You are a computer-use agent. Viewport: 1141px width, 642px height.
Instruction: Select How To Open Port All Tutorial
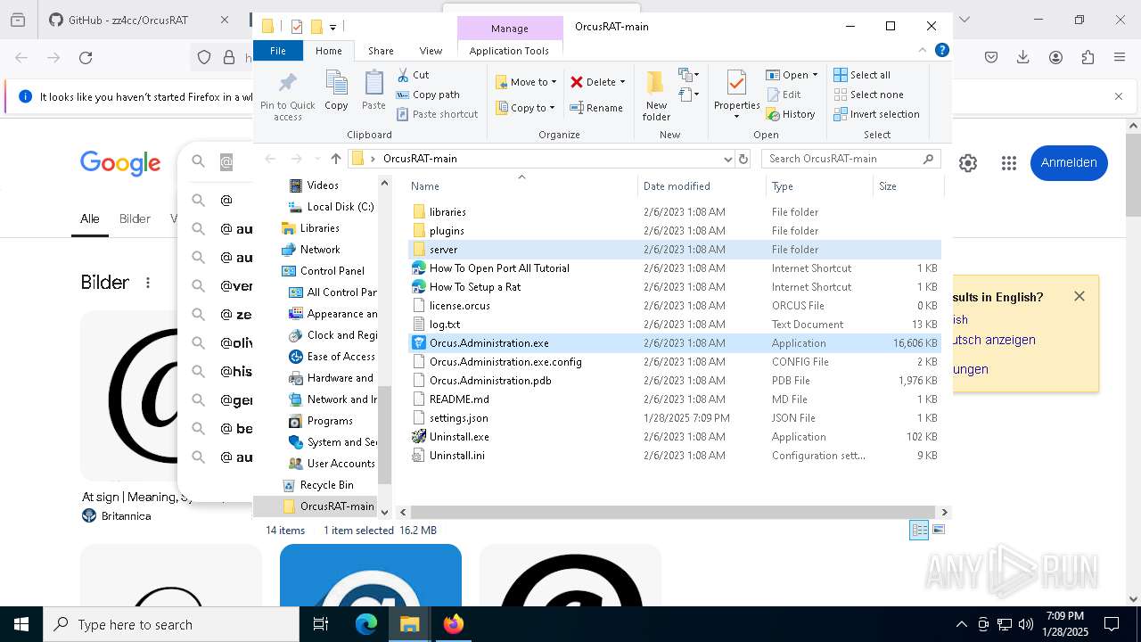tap(499, 268)
